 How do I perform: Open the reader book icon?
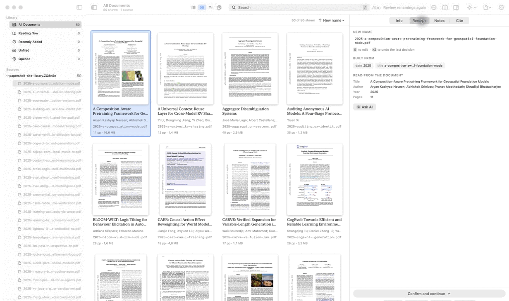(x=445, y=7)
